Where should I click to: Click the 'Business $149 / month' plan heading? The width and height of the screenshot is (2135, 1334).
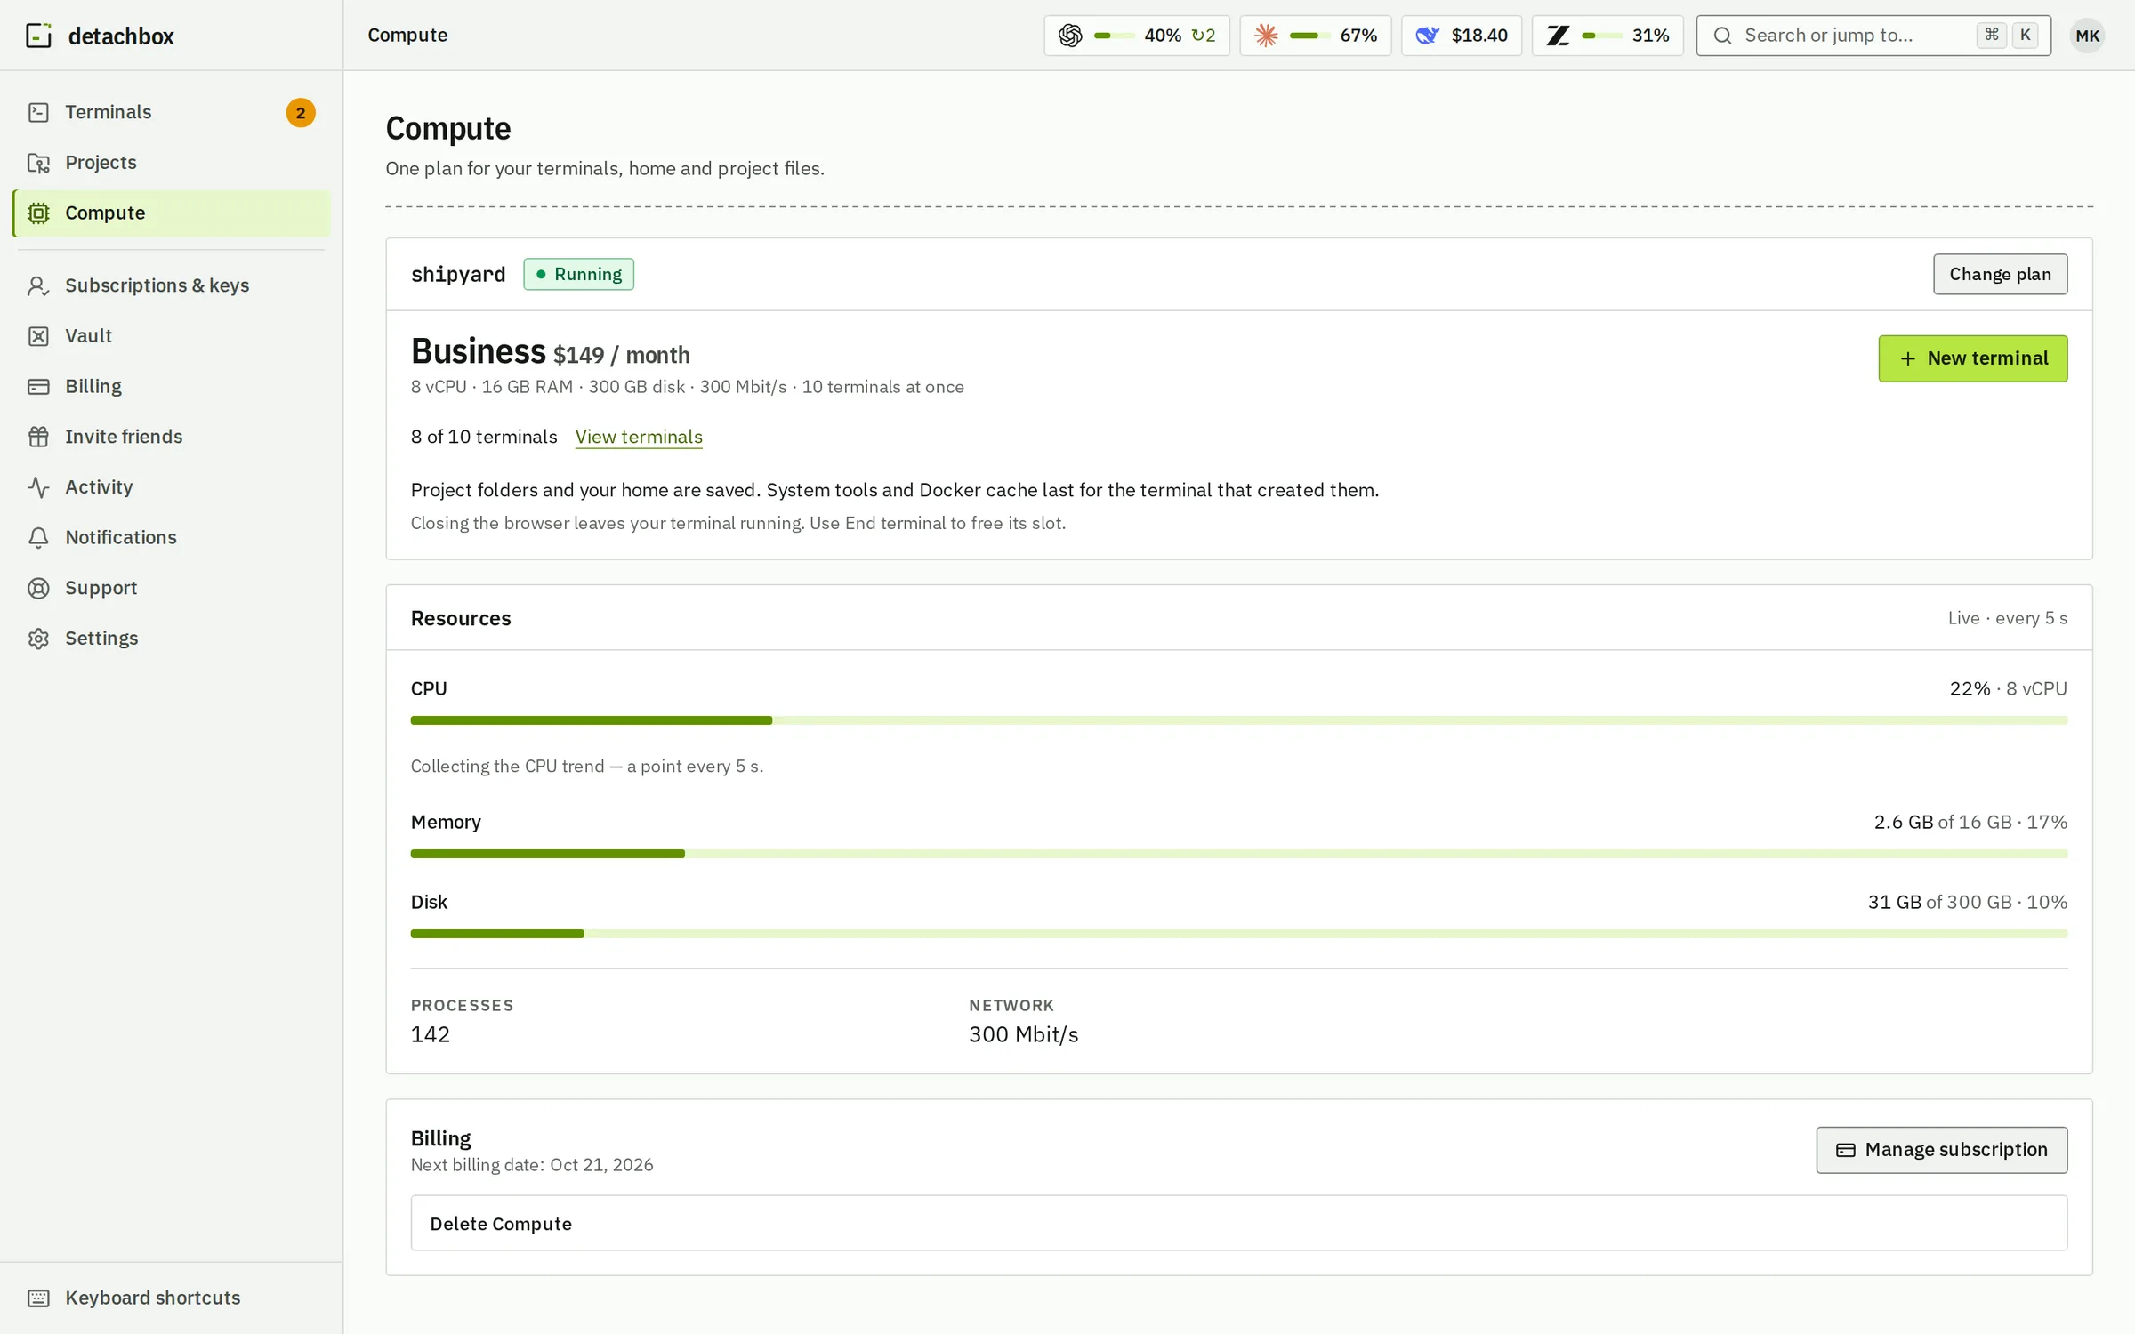pyautogui.click(x=550, y=352)
